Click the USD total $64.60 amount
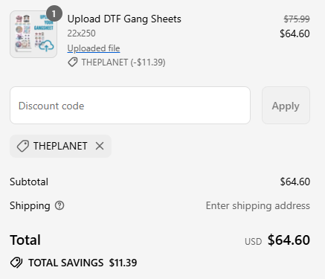 (289, 240)
